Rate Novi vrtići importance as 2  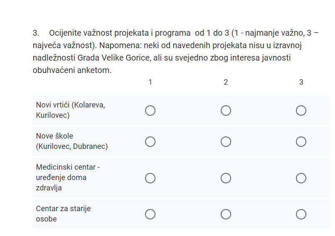click(226, 110)
